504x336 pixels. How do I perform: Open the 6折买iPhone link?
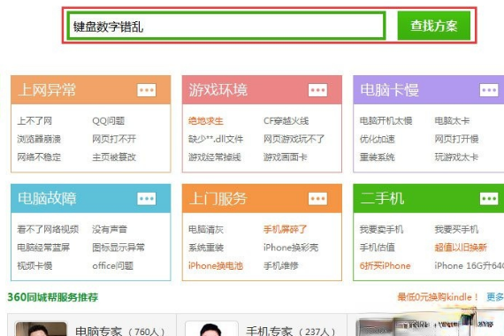[385, 266]
